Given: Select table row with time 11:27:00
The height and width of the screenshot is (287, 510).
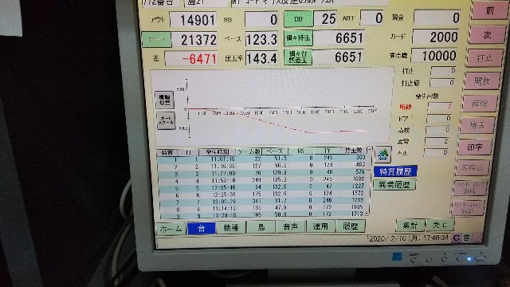Looking at the screenshot, I should [x=262, y=173].
